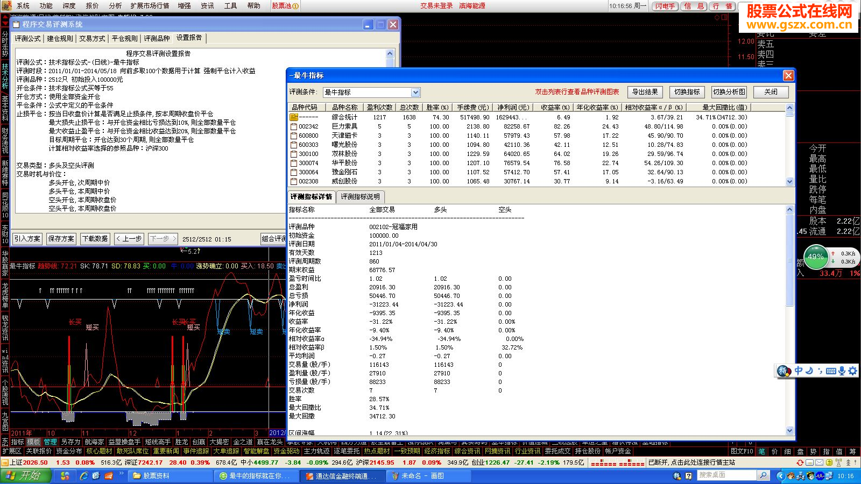Open the IME soft keyboard icon

click(831, 371)
